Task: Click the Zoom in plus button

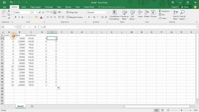Action: 190,110
